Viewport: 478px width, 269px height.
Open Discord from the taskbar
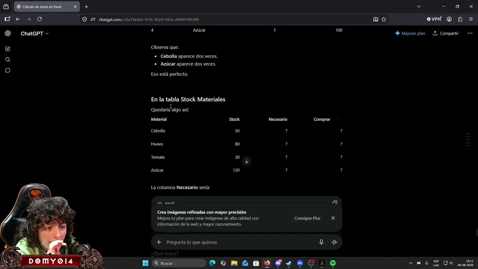[278, 263]
